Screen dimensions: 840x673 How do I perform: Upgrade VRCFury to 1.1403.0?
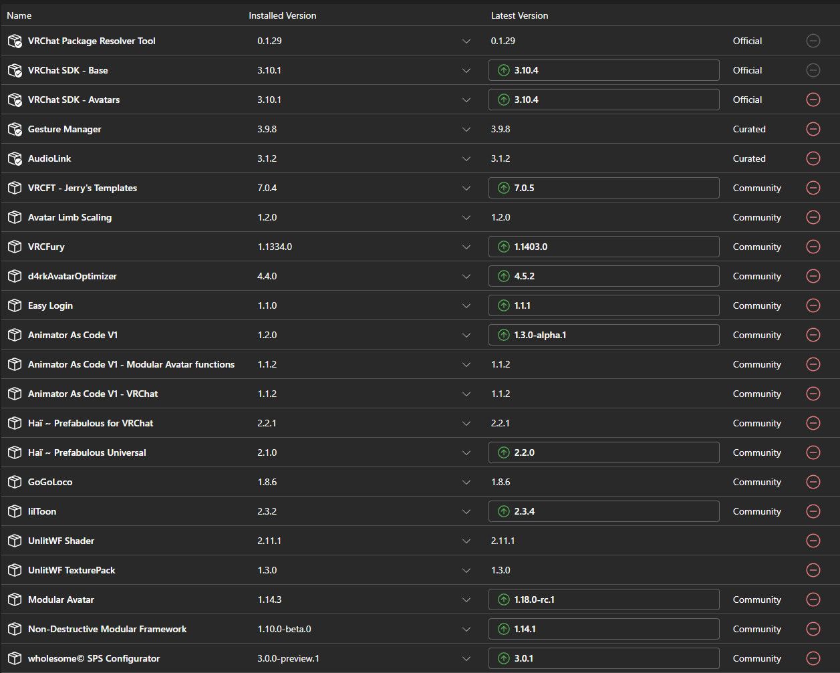pos(604,247)
